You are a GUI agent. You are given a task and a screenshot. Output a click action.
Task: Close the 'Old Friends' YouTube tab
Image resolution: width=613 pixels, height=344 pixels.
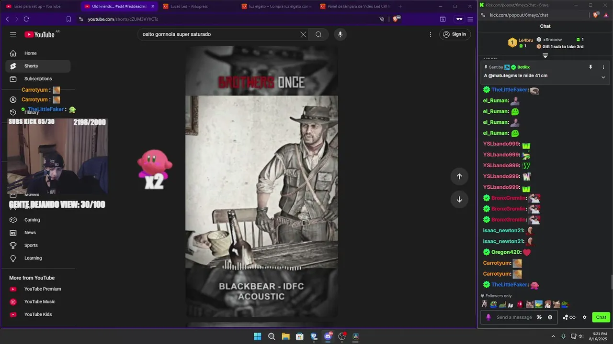tap(153, 6)
